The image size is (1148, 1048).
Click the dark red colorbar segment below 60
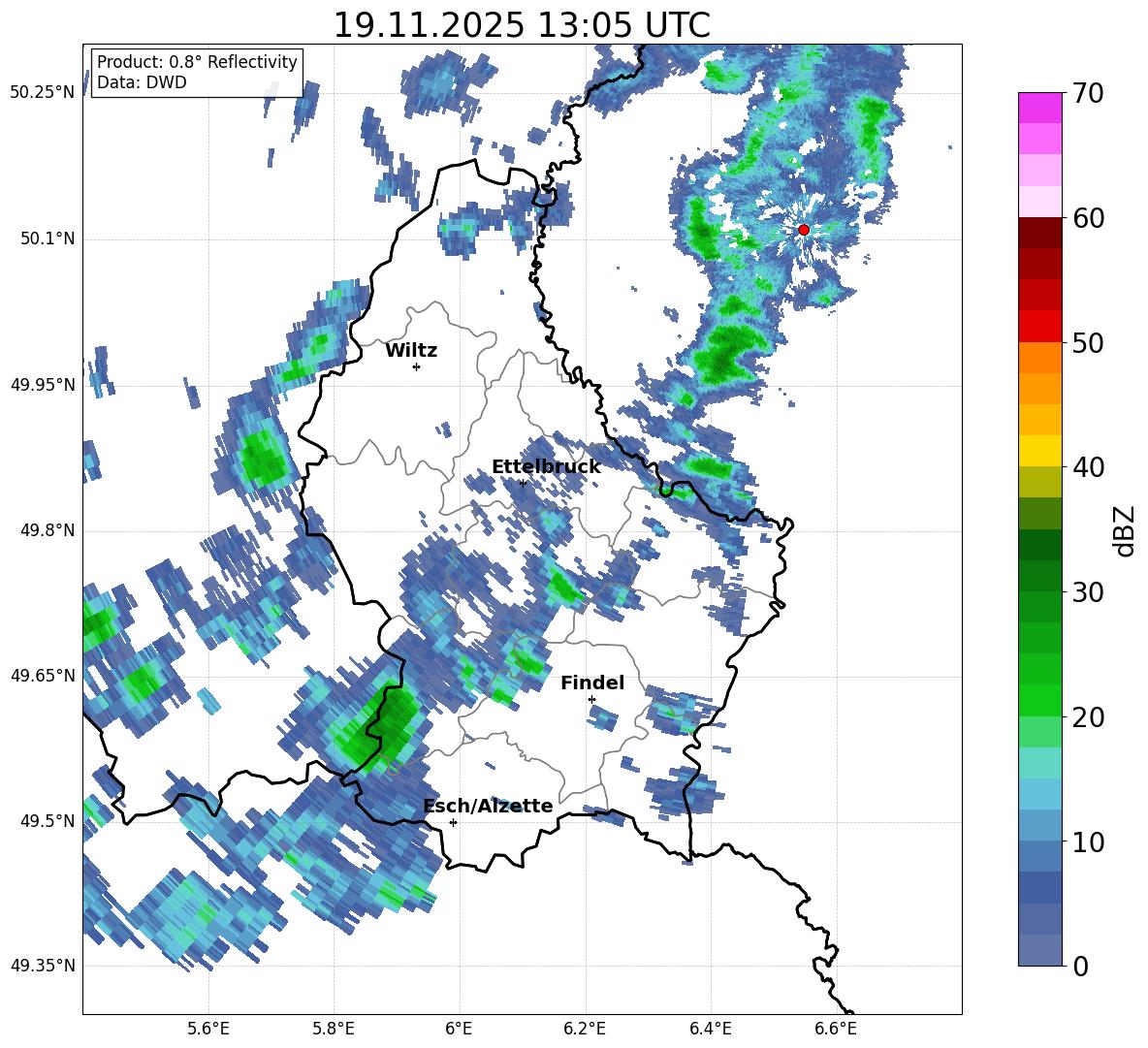point(1039,233)
